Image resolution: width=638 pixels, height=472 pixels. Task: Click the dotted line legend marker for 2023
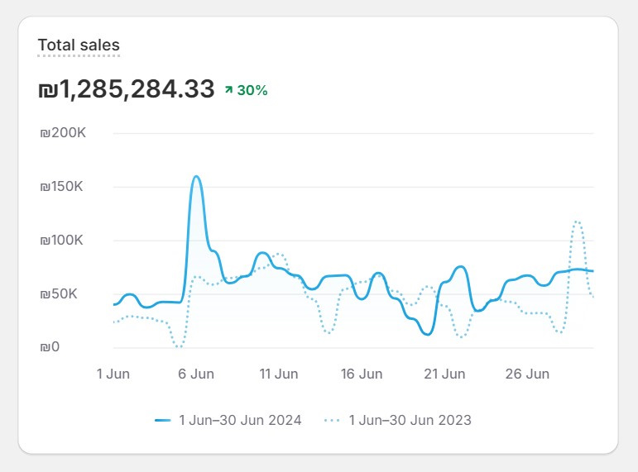coord(333,420)
